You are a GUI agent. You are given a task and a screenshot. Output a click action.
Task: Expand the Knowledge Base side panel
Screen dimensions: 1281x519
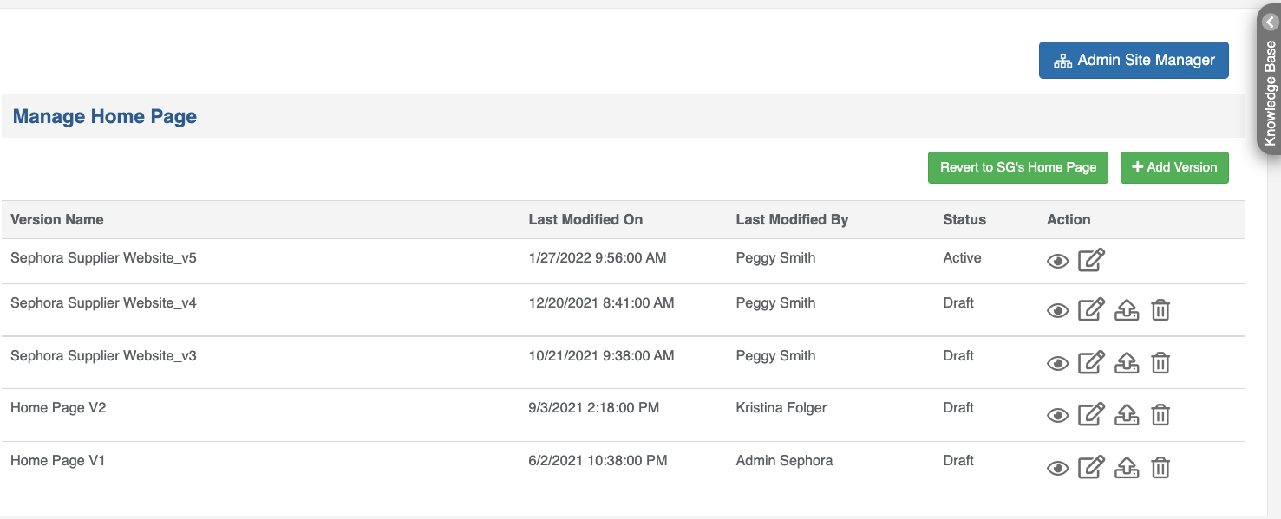1270,23
